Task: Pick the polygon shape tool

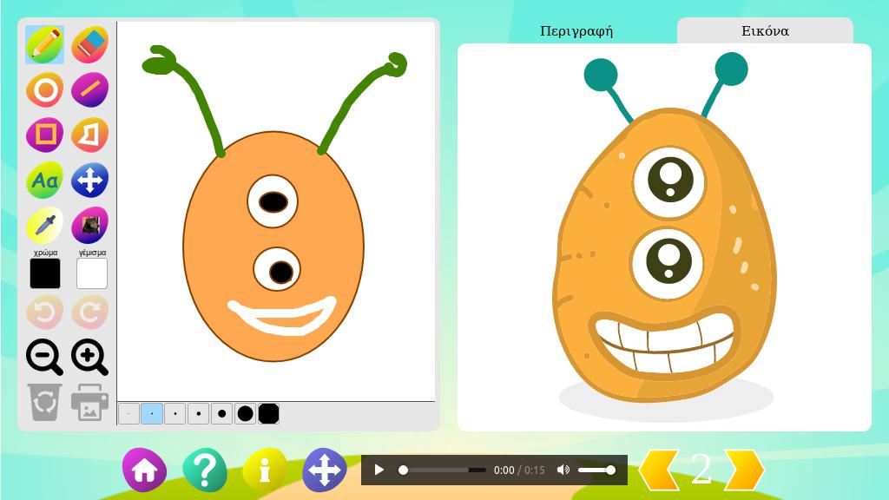Action: click(x=90, y=135)
